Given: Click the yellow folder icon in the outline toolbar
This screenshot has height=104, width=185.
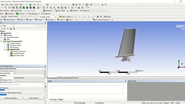Looking at the screenshot, I should (11, 29).
